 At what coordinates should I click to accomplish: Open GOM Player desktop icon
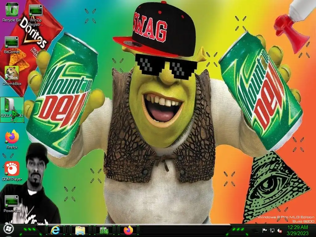[x=12, y=171]
